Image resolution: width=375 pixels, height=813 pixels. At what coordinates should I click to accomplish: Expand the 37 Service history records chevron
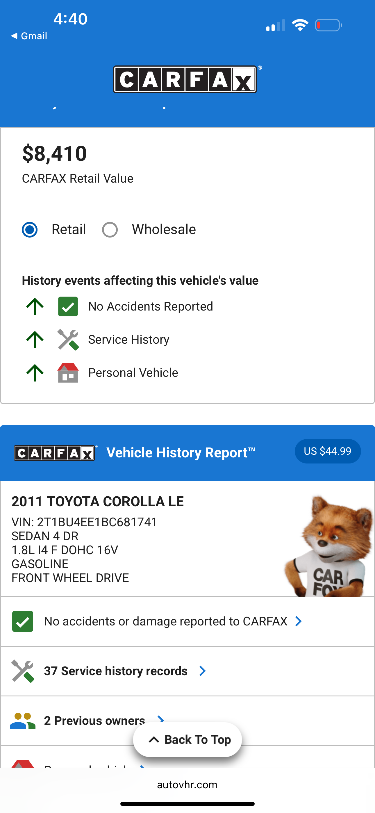(203, 671)
